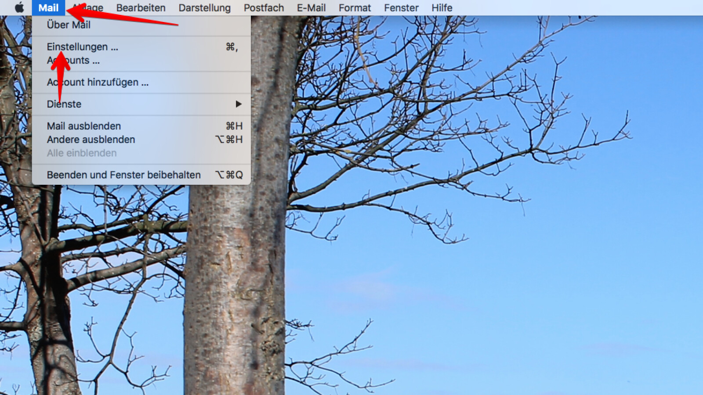The height and width of the screenshot is (395, 703).
Task: Click the Mail menu bar item
Action: (x=48, y=8)
